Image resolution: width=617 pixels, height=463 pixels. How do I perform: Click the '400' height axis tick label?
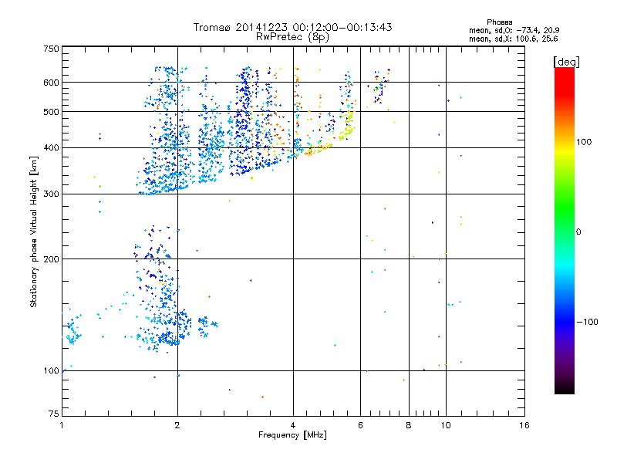pyautogui.click(x=51, y=148)
